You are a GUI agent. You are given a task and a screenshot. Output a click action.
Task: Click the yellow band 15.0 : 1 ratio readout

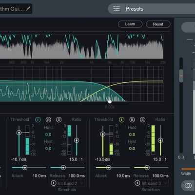(160, 159)
